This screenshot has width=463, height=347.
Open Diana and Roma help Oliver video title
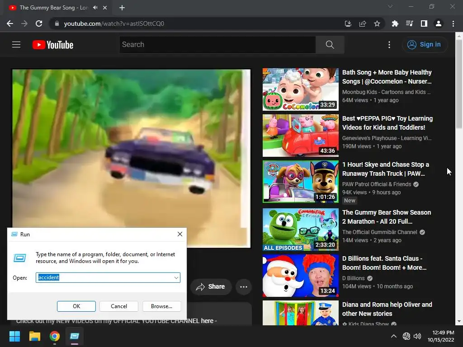(x=387, y=309)
